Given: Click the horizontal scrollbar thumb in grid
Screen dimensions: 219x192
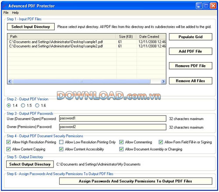Looking at the screenshot, I should click(81, 81).
